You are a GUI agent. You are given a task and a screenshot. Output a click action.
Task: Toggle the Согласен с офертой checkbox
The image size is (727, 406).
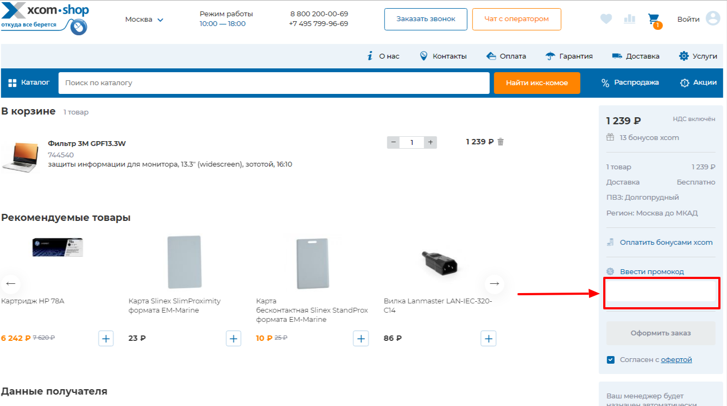tap(611, 359)
